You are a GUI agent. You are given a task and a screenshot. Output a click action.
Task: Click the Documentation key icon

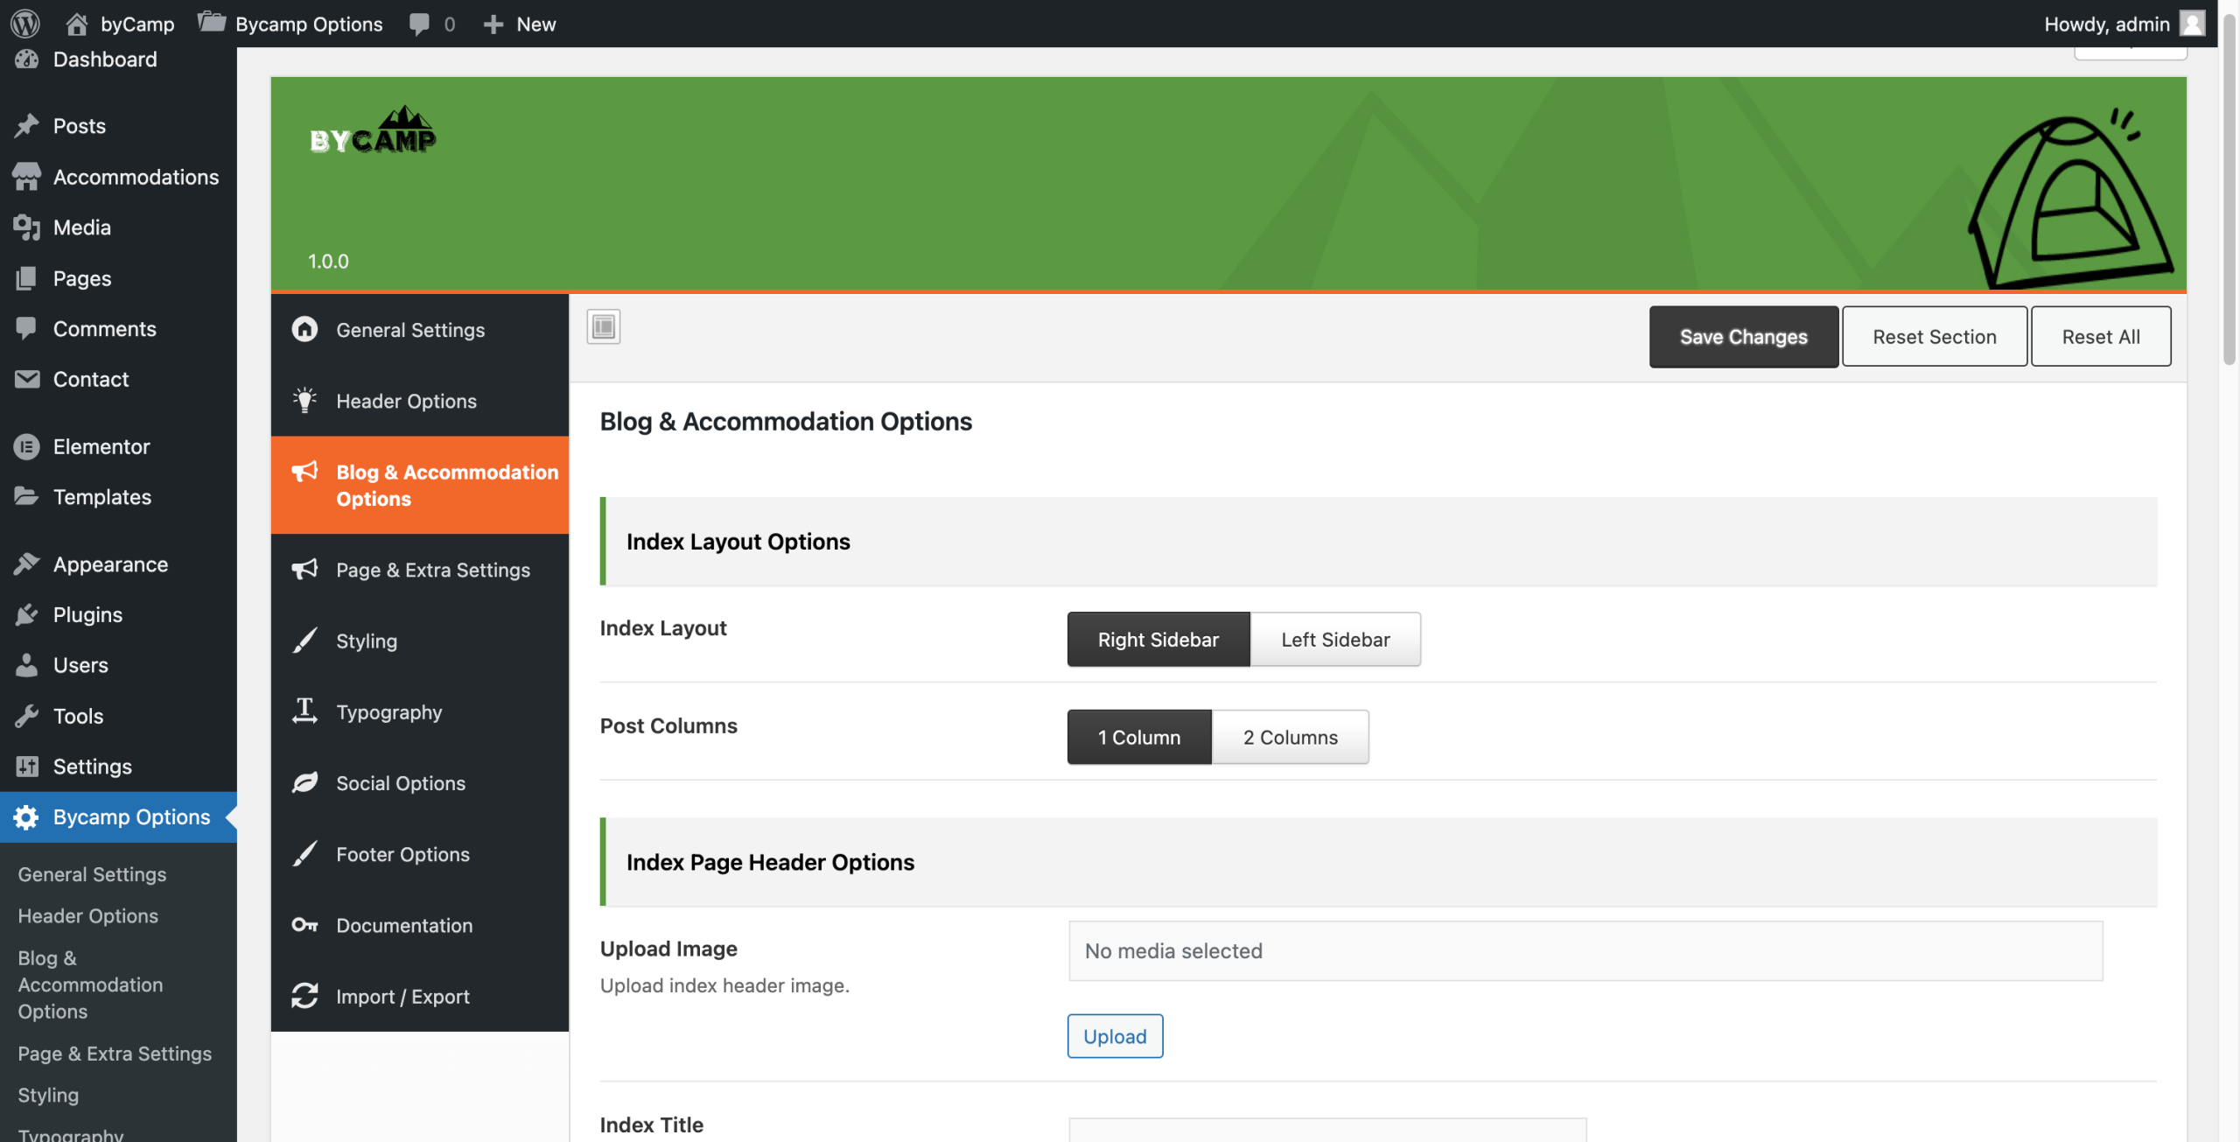click(304, 924)
